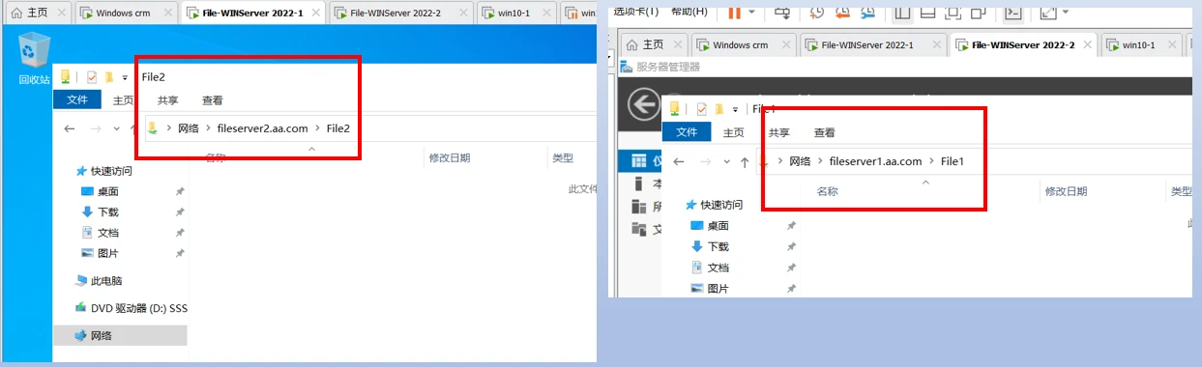The image size is (1202, 367).
Task: Click Server Manager back arrow button
Action: tap(643, 104)
